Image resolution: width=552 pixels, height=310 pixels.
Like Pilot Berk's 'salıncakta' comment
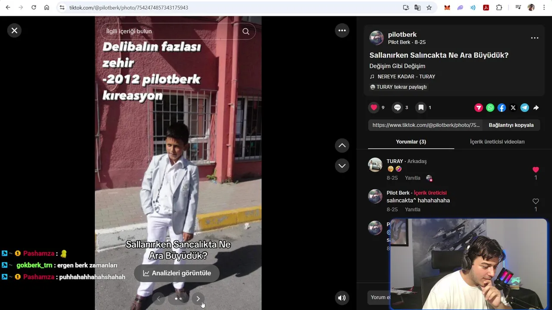click(536, 201)
